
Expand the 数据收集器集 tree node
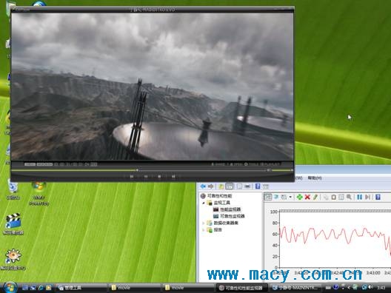click(x=204, y=223)
